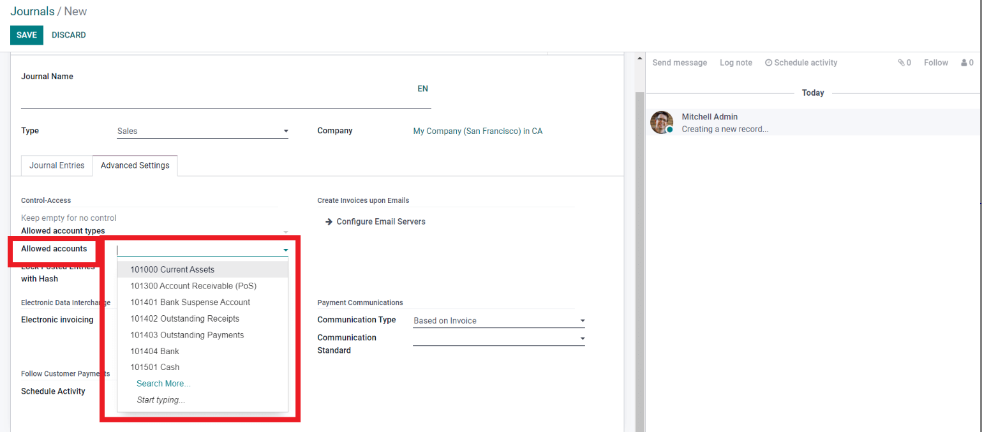
Task: Expand the Allowed accounts dropdown arrow
Action: [286, 250]
